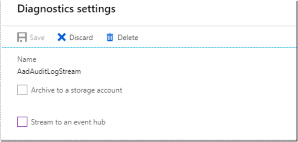Click the Save floppy disk icon
Image resolution: width=298 pixels, height=142 pixels.
pos(22,37)
